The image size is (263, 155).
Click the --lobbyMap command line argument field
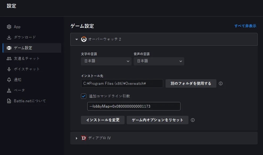click(134, 106)
